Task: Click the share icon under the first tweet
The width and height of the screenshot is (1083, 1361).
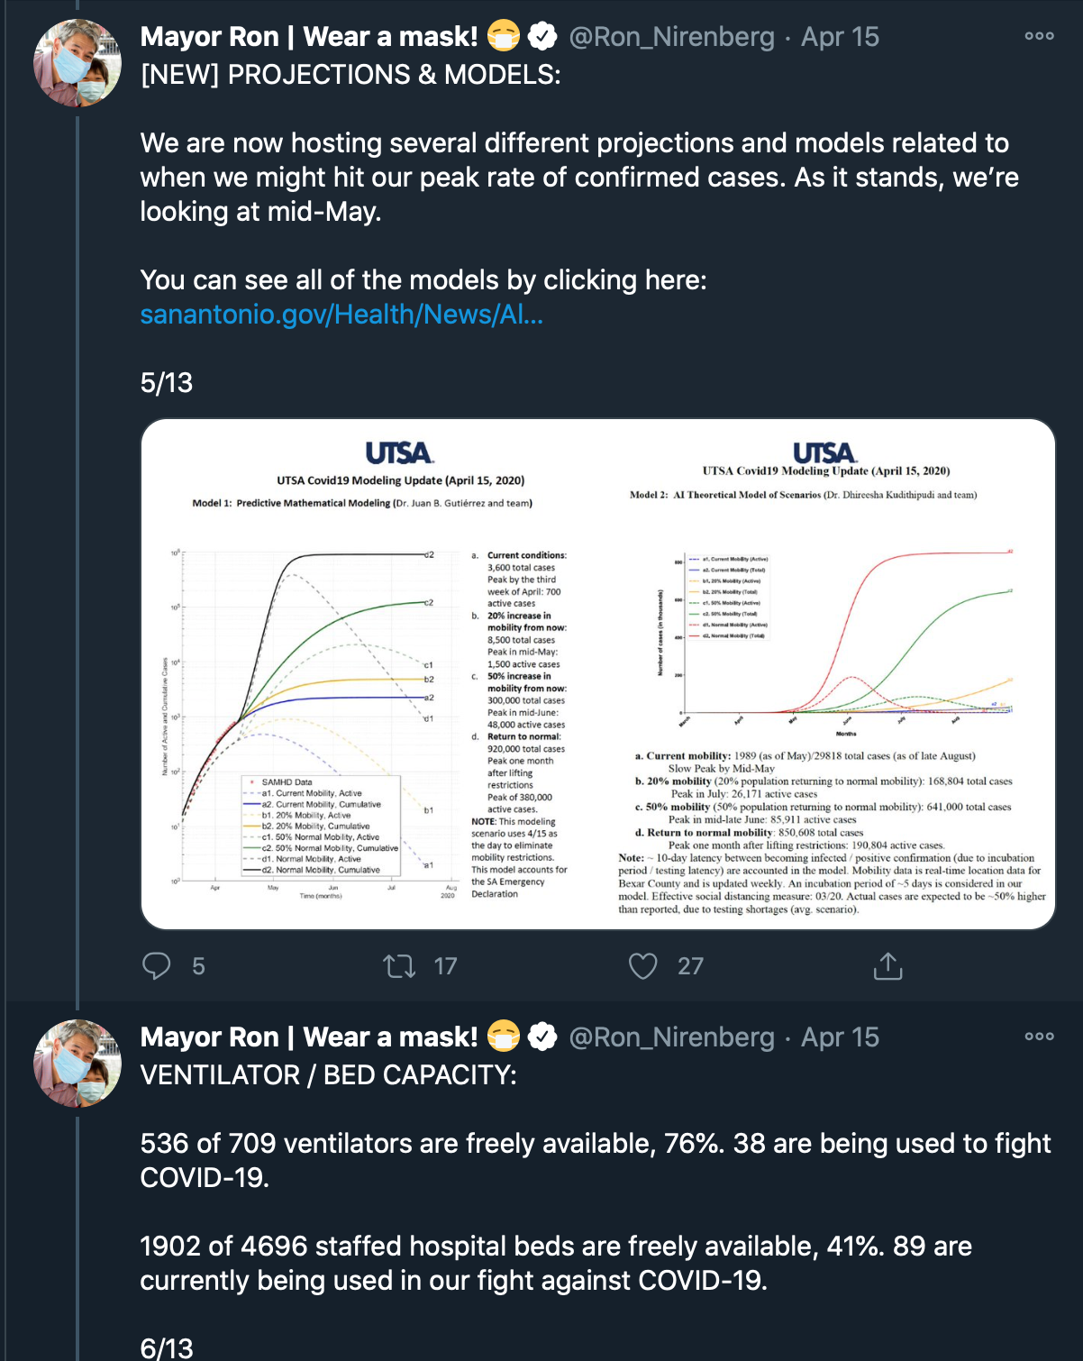Action: 887,966
